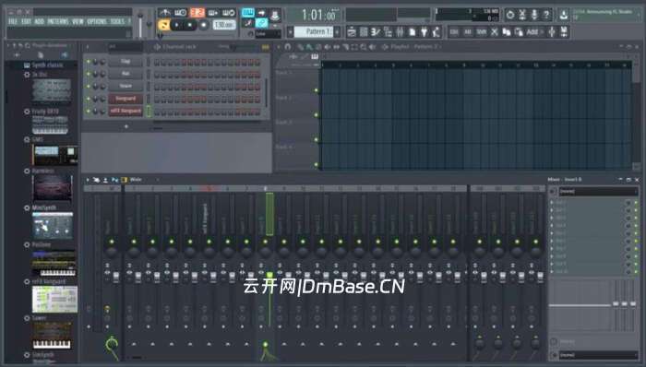Toggle the pattern/song mode button
The image size is (646, 367).
coord(164,25)
